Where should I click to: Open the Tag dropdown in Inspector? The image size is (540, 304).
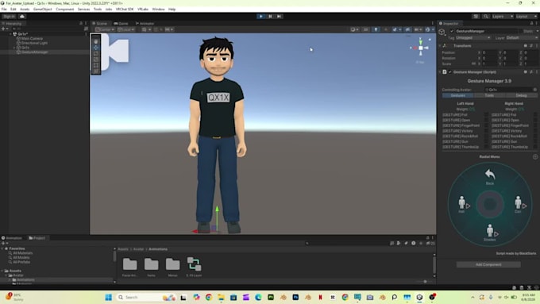[x=472, y=37]
